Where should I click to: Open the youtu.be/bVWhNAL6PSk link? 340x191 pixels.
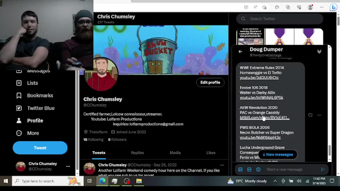coord(261,98)
